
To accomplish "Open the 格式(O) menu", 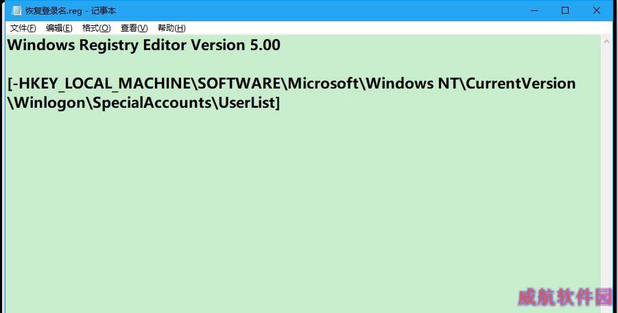I will click(96, 28).
